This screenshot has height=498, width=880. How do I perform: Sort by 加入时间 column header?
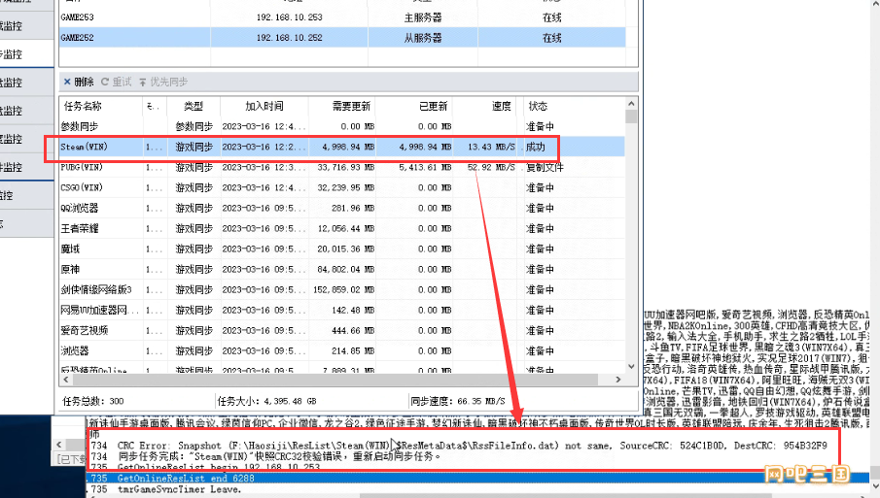click(264, 106)
